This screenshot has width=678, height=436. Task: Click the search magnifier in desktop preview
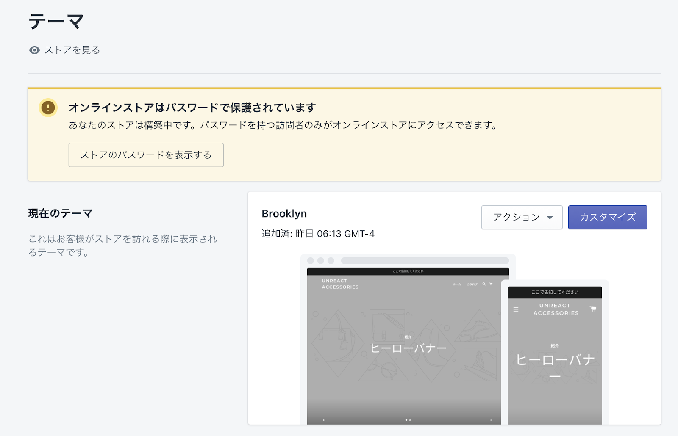pos(484,284)
